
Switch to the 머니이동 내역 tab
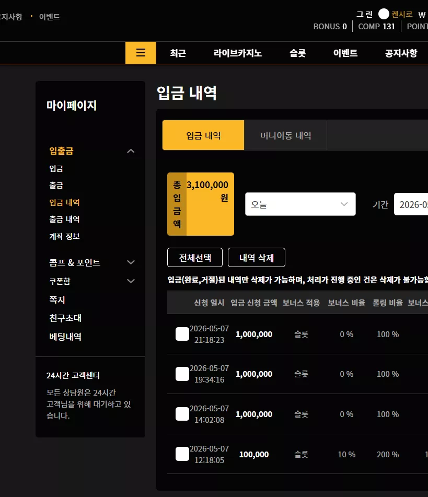coord(286,135)
